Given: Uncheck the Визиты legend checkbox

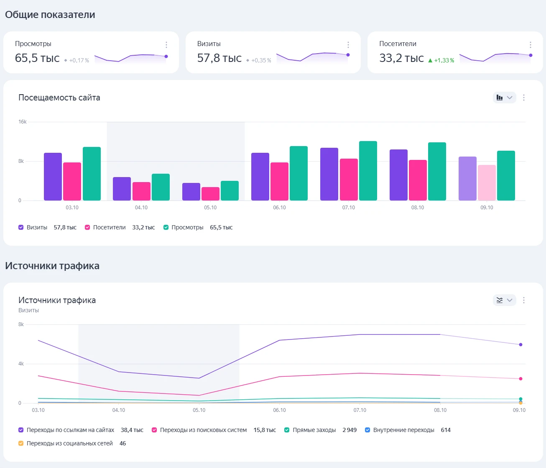Looking at the screenshot, I should pos(21,227).
